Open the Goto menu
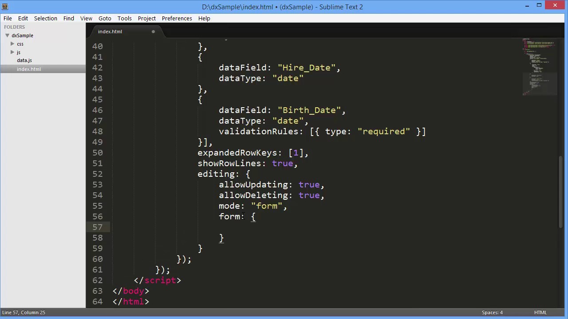Screen dimensions: 568x319 tap(105, 18)
